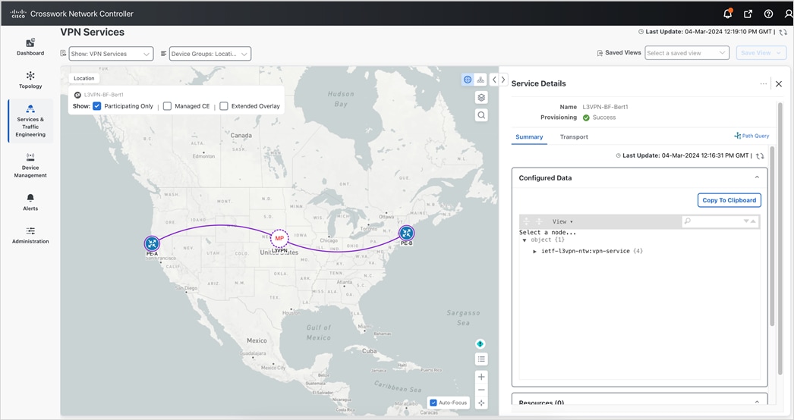Click the Location map label
Image resolution: width=794 pixels, height=420 pixels.
pos(84,78)
